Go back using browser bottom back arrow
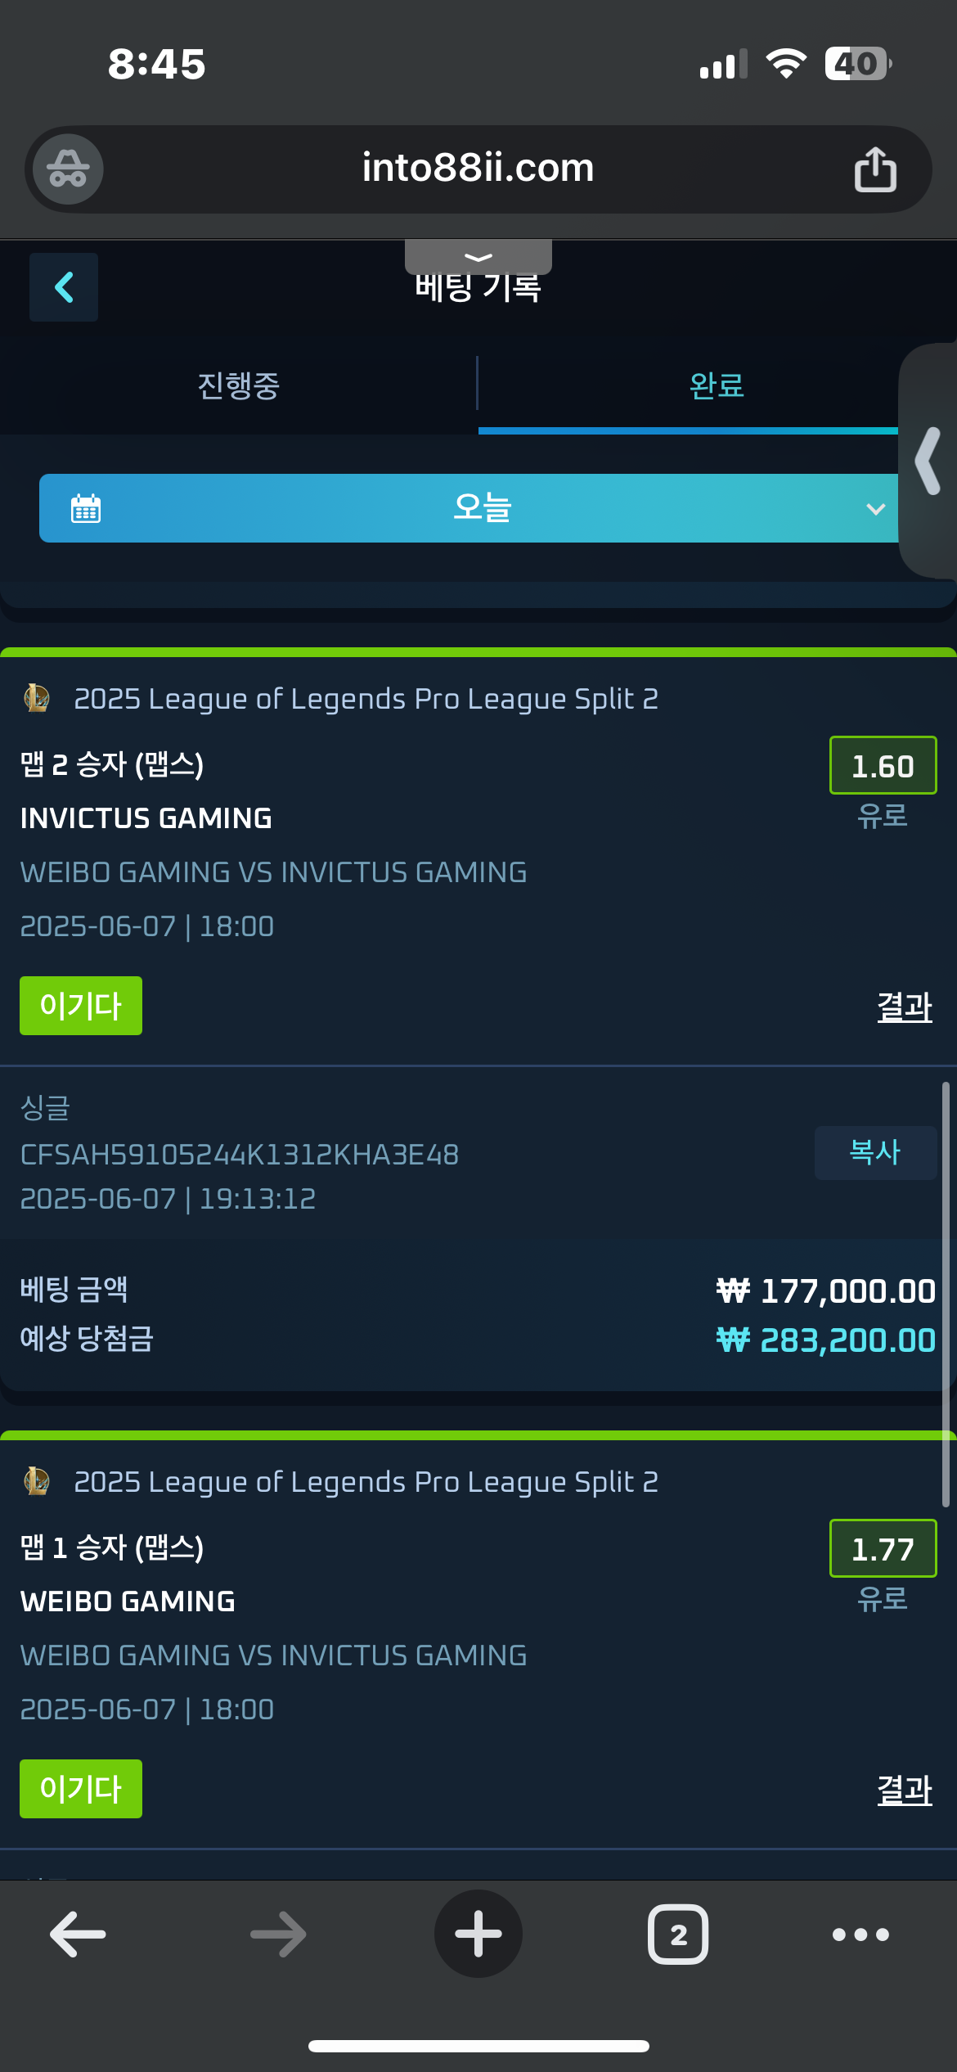Image resolution: width=957 pixels, height=2072 pixels. pyautogui.click(x=78, y=1935)
